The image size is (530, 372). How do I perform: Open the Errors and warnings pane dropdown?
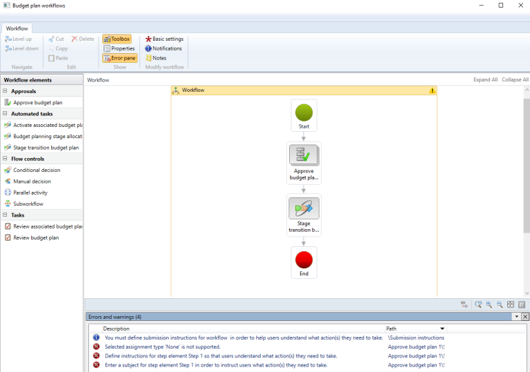[x=516, y=317]
